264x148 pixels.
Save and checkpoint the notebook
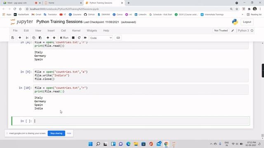coord(13,38)
